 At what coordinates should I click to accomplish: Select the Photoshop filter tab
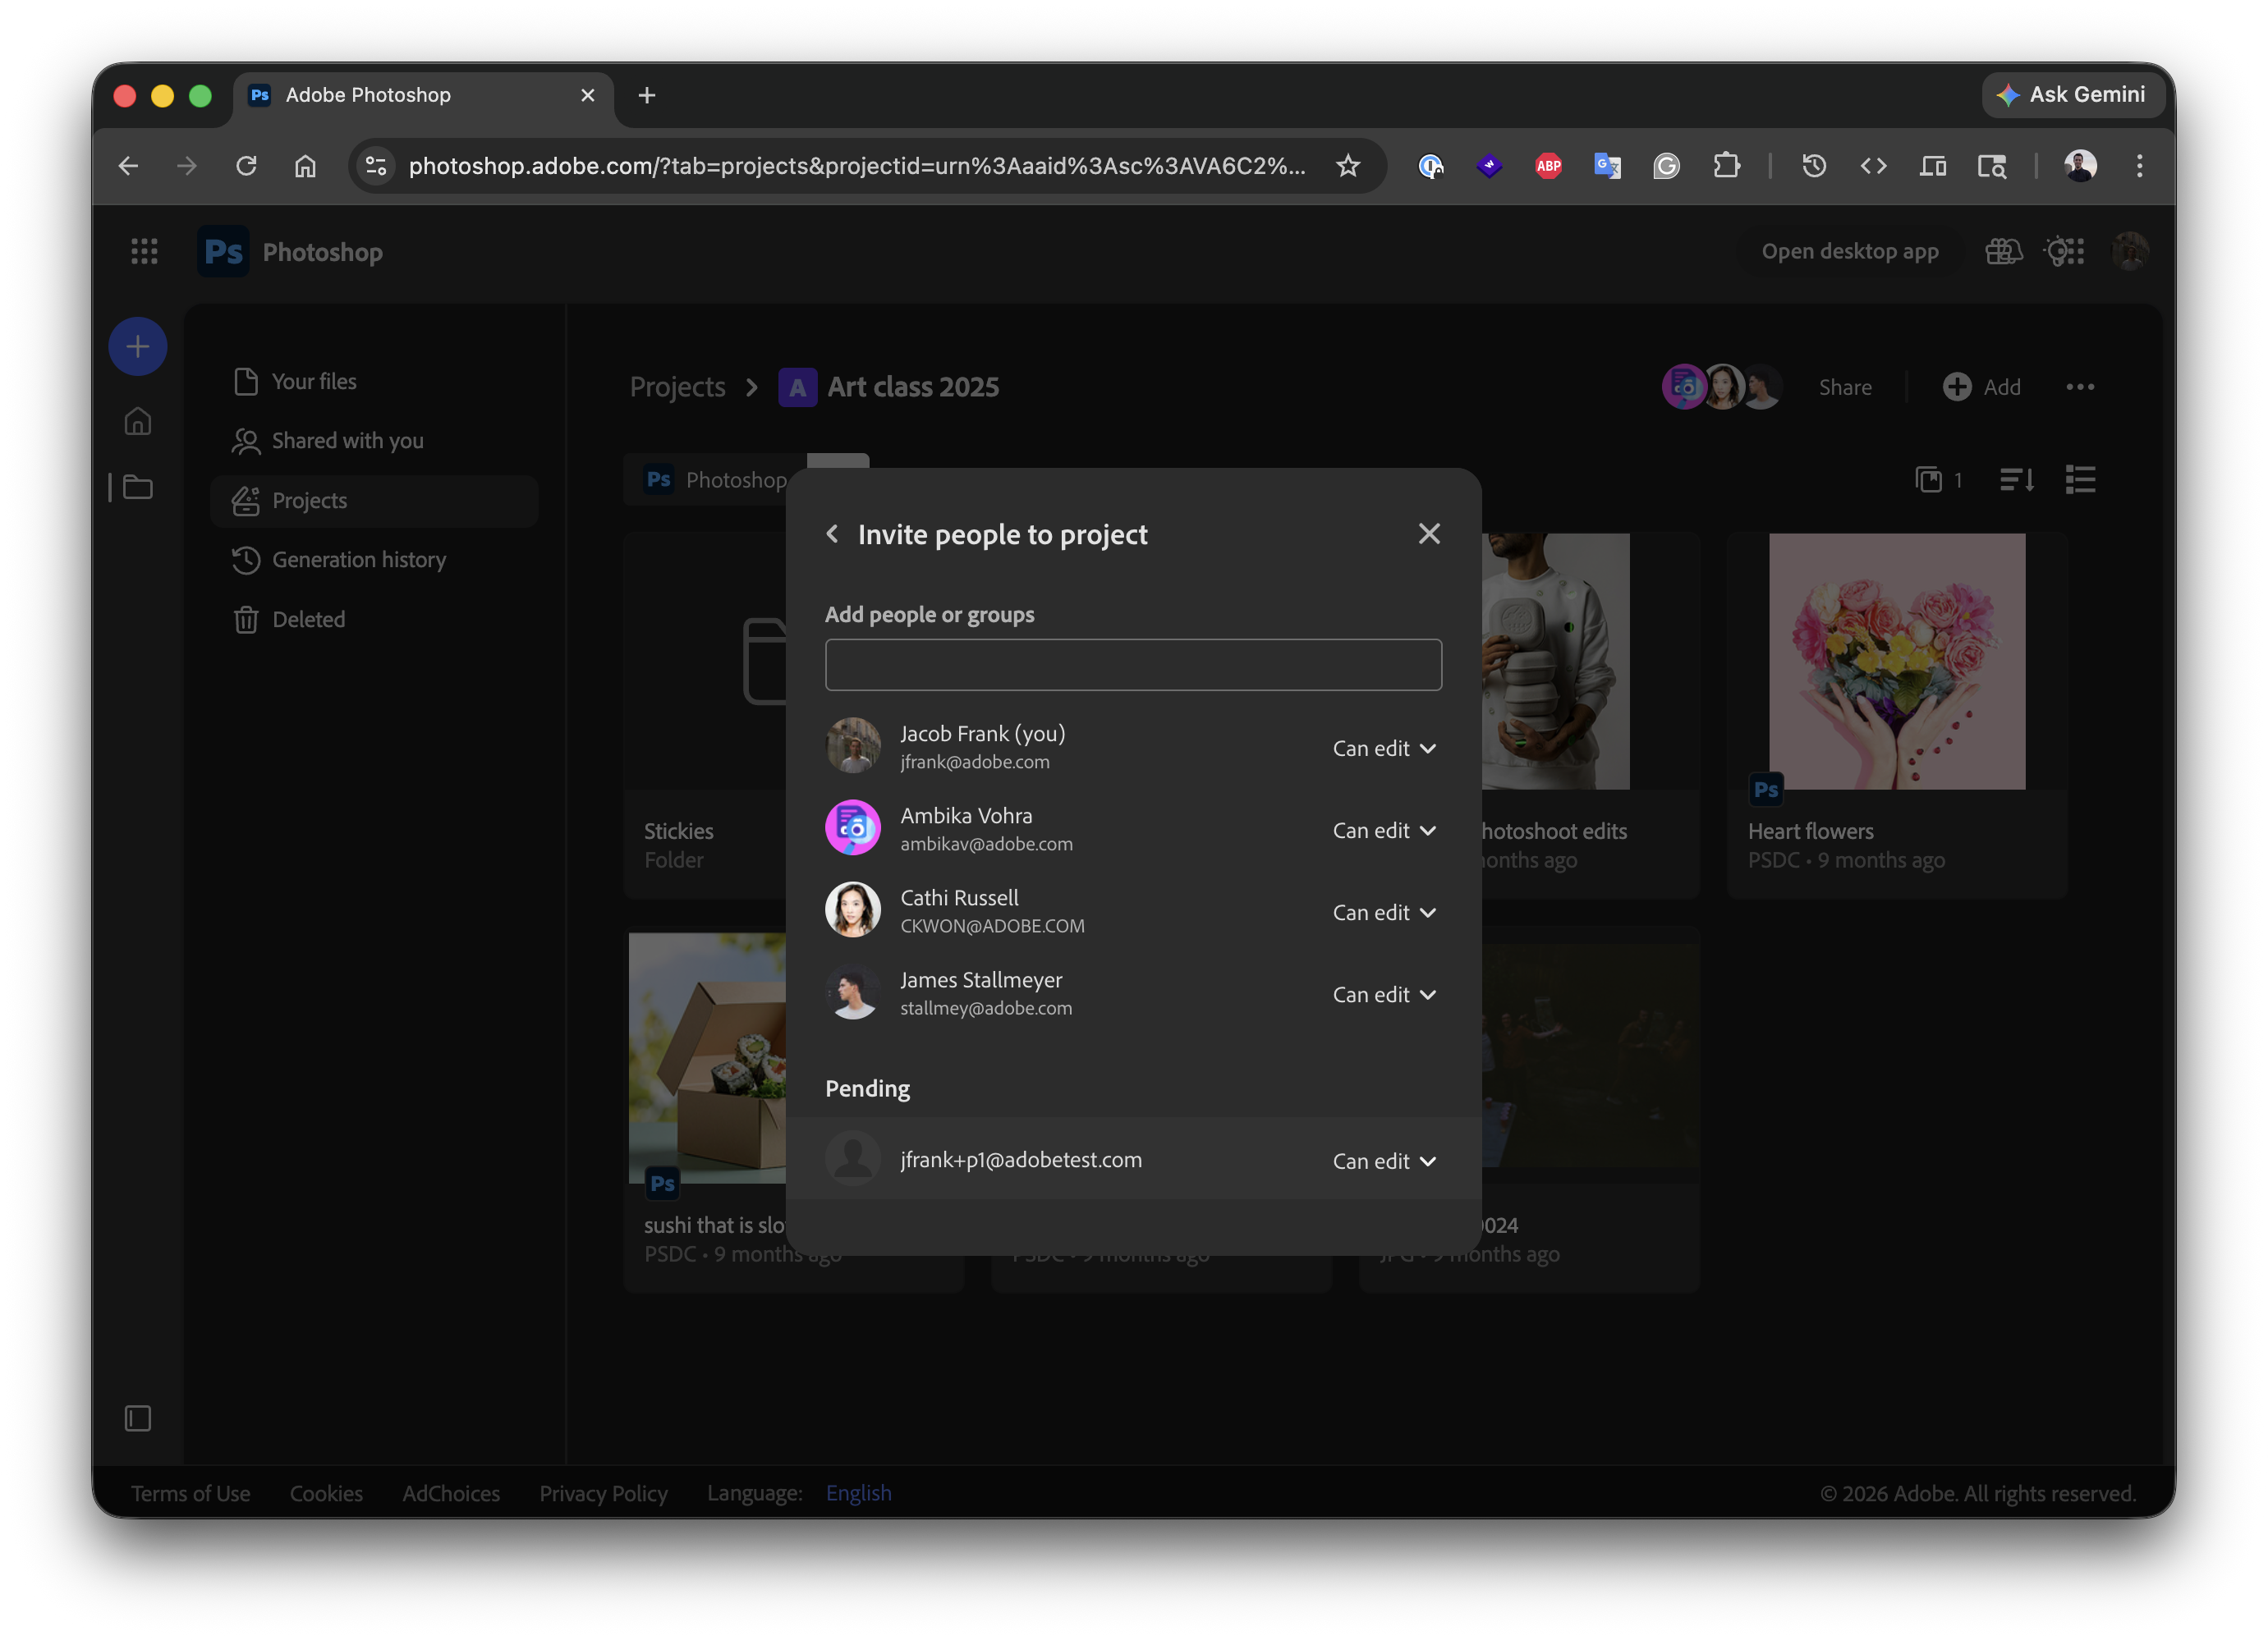(x=715, y=479)
